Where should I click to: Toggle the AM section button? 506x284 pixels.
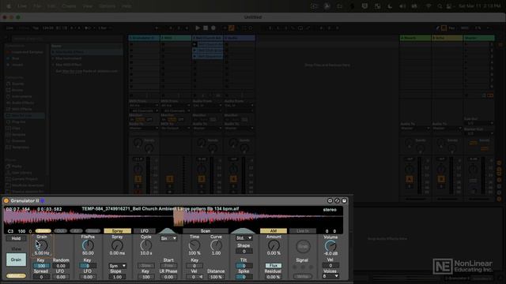point(274,231)
